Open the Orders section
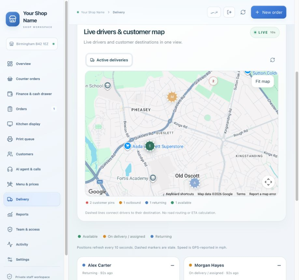299x280 pixels. (x=32, y=109)
